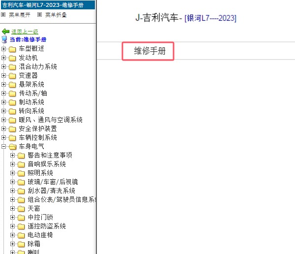Click the 车辆控制系统 folder icon
295x254 pixels.
click(12, 138)
